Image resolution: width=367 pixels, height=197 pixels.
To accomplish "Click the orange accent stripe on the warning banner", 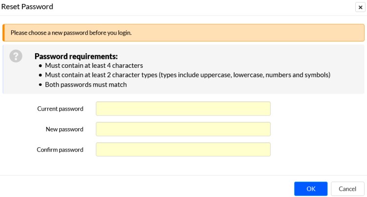I will (3, 33).
